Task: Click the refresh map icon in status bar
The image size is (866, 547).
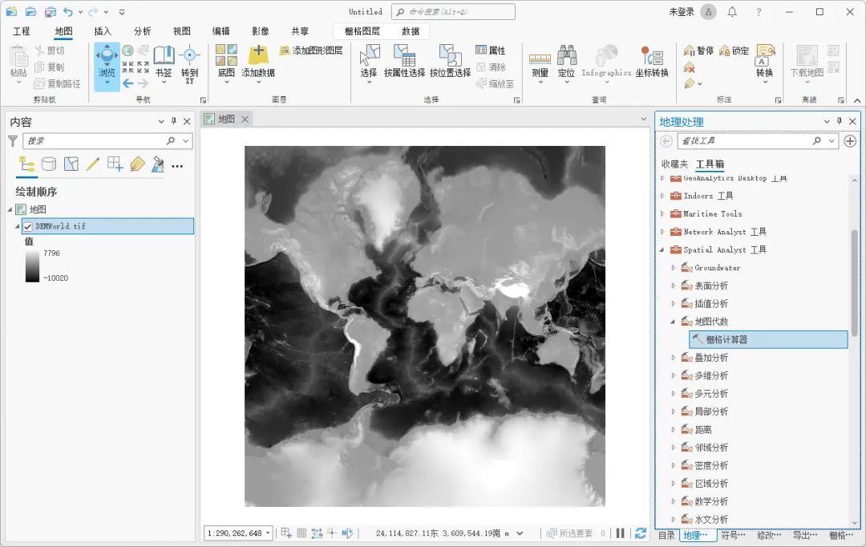Action: click(640, 533)
